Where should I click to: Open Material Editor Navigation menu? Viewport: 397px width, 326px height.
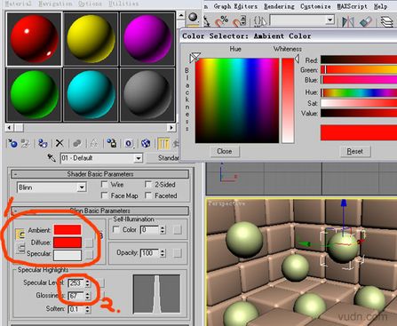click(x=55, y=4)
